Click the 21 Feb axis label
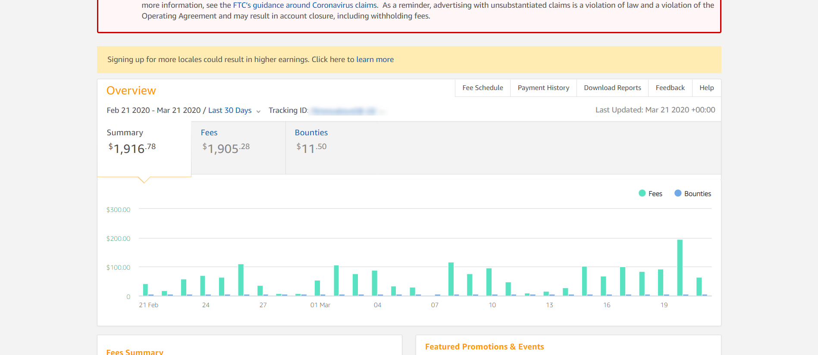 (148, 305)
